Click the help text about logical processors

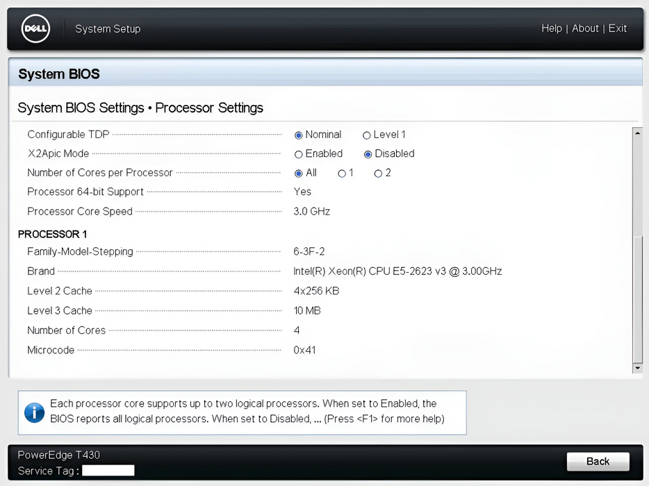pyautogui.click(x=247, y=411)
